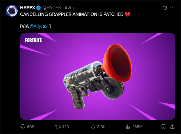Click the reply speech bubble icon
Viewport: 181px width, 134px height.
pos(23,127)
